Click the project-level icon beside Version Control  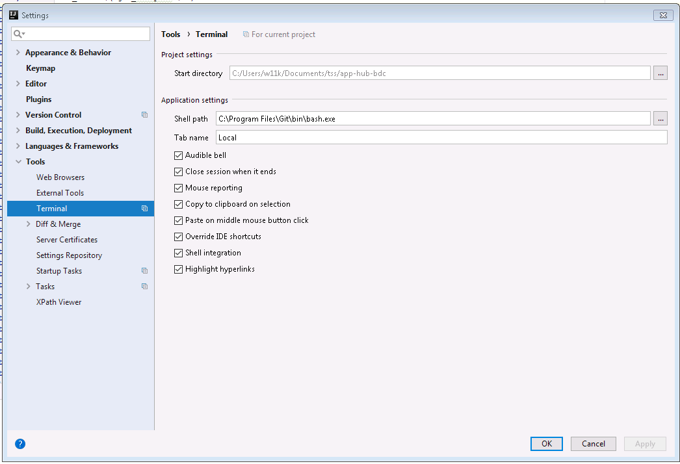144,115
